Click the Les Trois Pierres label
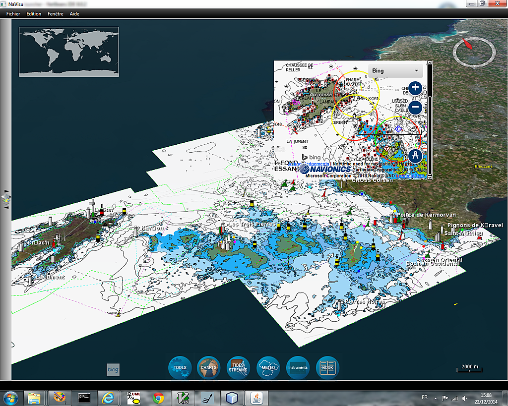 pos(253,224)
